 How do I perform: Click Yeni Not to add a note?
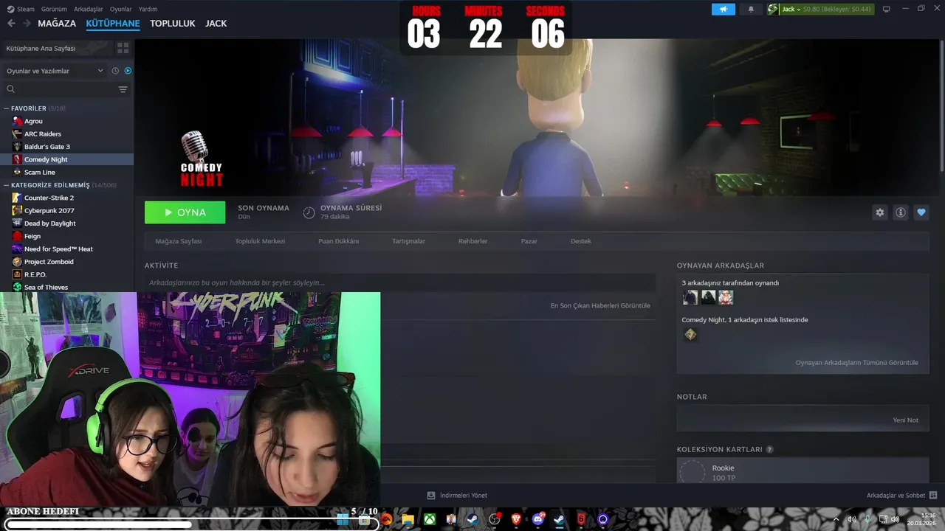[x=905, y=420]
